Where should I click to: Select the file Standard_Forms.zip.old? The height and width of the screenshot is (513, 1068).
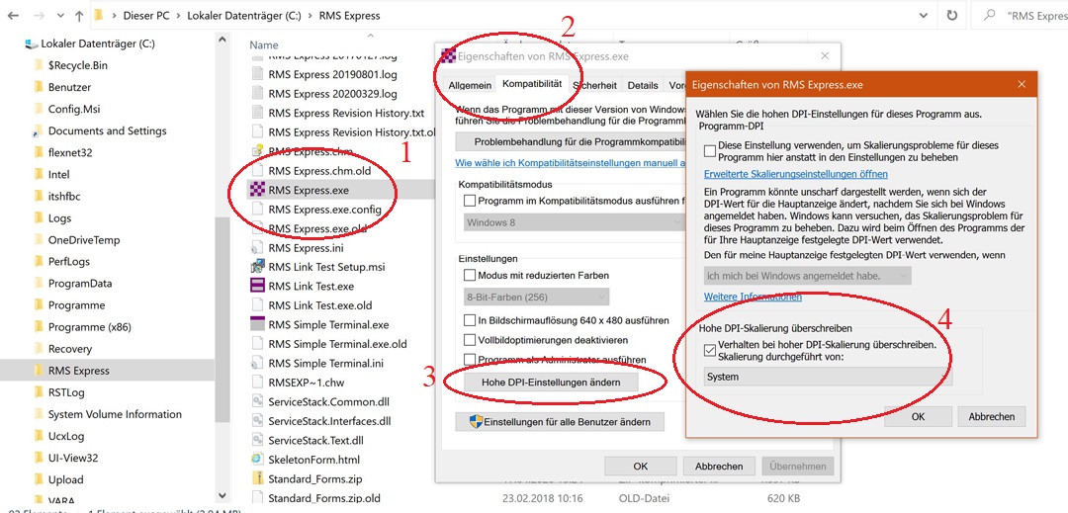click(x=324, y=498)
